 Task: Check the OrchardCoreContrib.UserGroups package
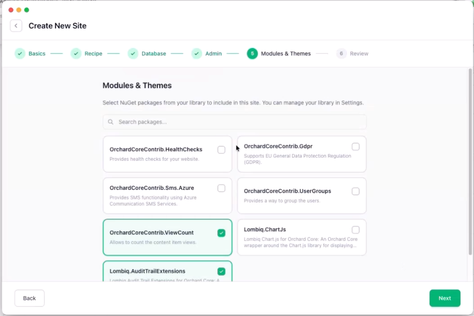(355, 191)
